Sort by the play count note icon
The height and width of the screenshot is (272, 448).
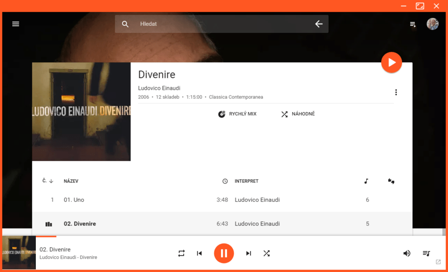[x=366, y=181]
